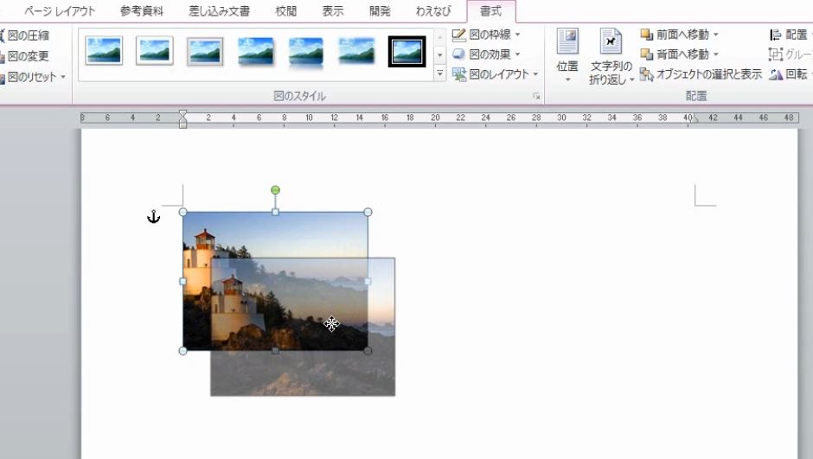Open the 図の効果 dropdown arrow
The image size is (813, 459).
click(517, 54)
